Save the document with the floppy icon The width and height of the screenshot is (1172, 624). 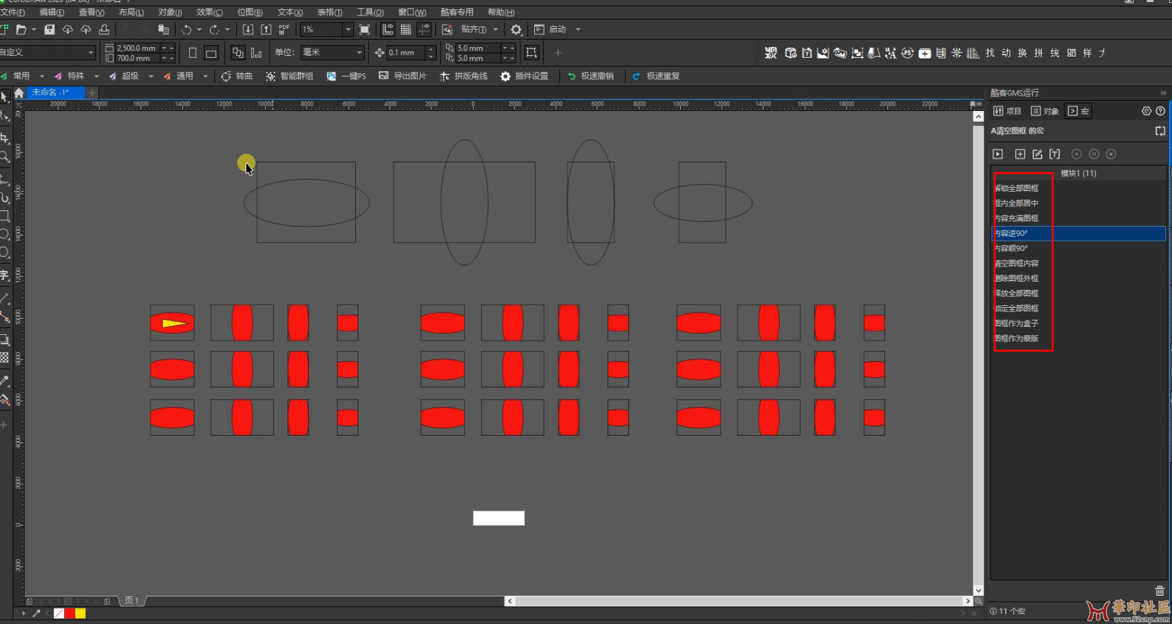click(50, 30)
